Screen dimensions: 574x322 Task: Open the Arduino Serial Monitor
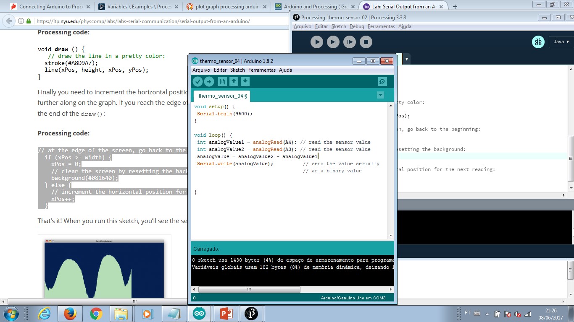pos(382,82)
